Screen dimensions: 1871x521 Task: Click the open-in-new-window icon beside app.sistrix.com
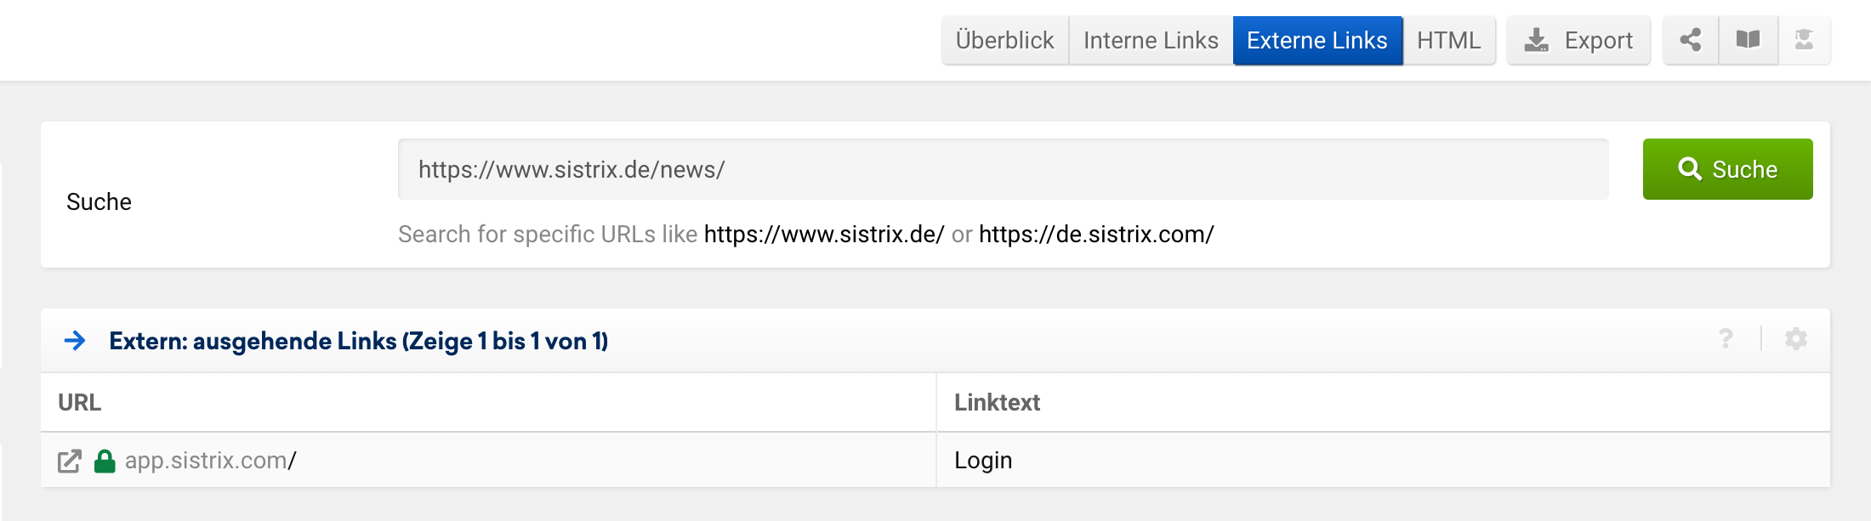point(70,461)
